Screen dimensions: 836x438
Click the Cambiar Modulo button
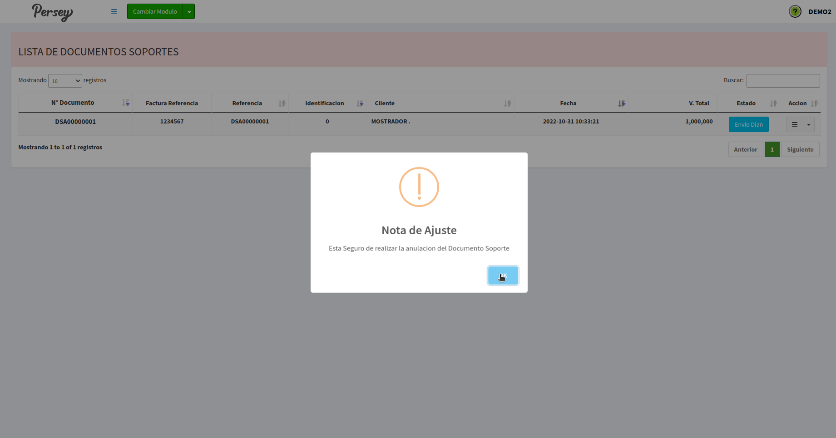155,11
